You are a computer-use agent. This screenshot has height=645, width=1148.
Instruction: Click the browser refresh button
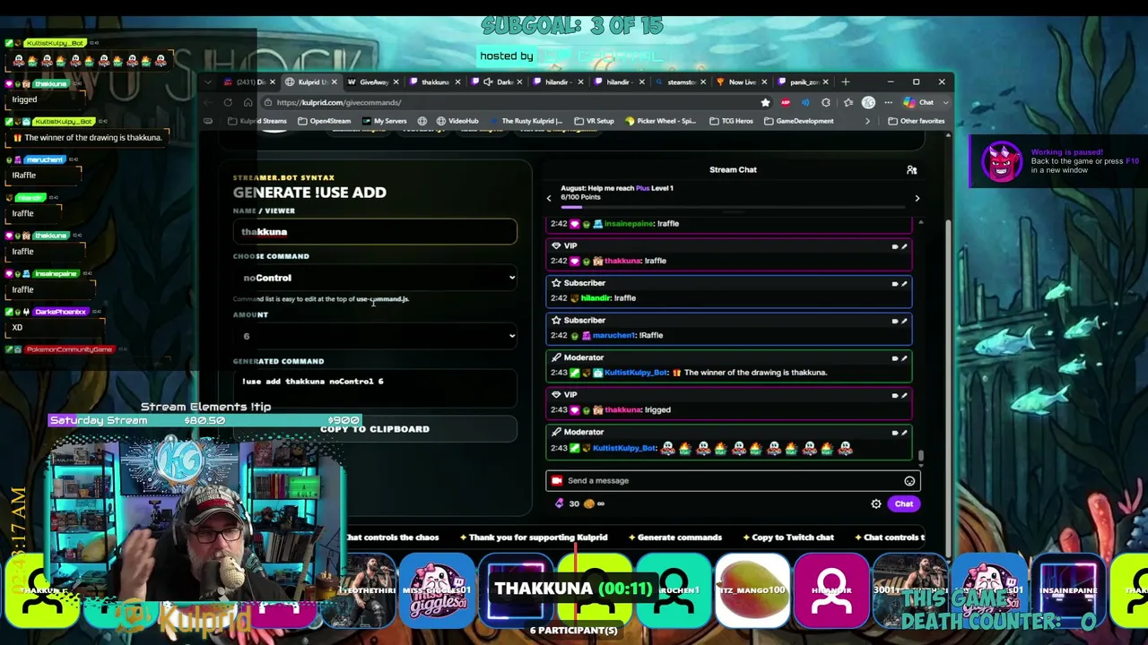click(x=228, y=102)
